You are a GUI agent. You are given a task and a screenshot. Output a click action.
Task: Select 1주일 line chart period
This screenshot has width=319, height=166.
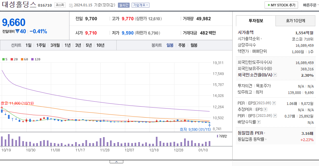point(41,45)
